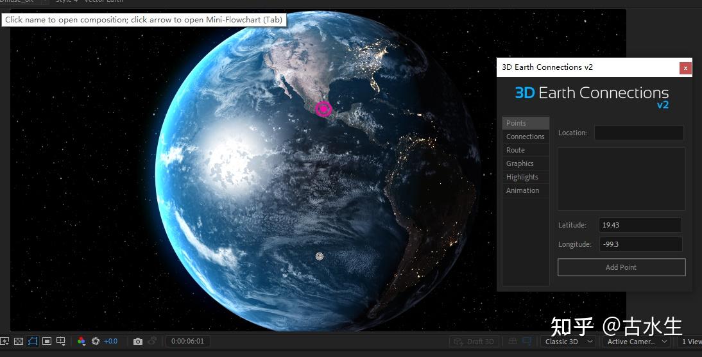The height and width of the screenshot is (357, 702).
Task: Take a snapshot with the camera icon
Action: coord(138,342)
